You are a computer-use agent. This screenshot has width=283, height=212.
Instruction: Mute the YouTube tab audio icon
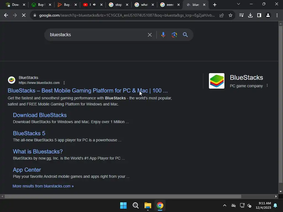click(95, 5)
